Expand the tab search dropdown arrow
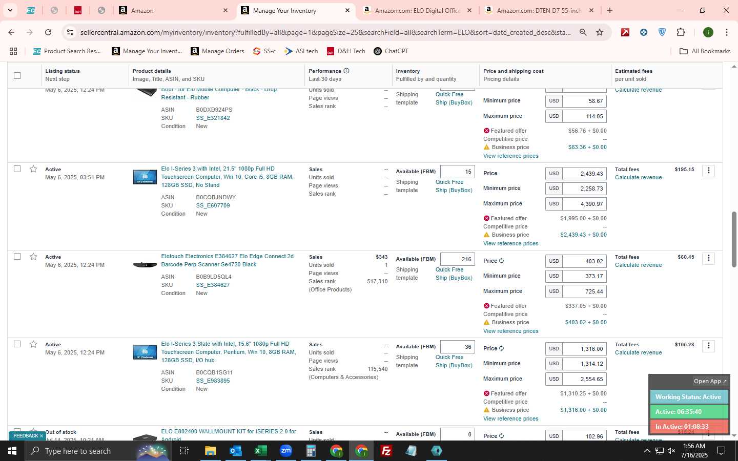This screenshot has width=738, height=461. [10, 10]
